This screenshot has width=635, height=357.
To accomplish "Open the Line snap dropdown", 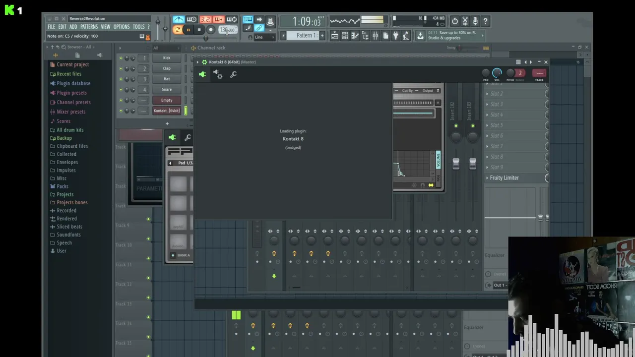I will point(265,37).
